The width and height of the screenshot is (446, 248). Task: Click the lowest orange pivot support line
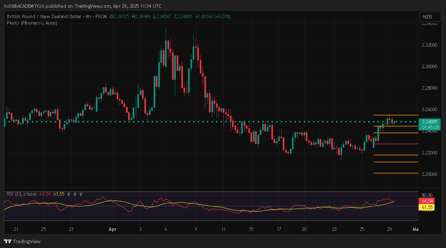coord(400,173)
